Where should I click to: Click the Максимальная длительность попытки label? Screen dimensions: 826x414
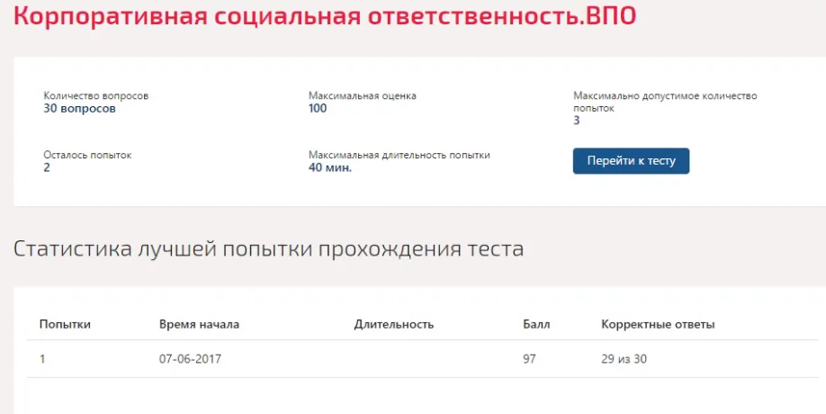click(400, 156)
